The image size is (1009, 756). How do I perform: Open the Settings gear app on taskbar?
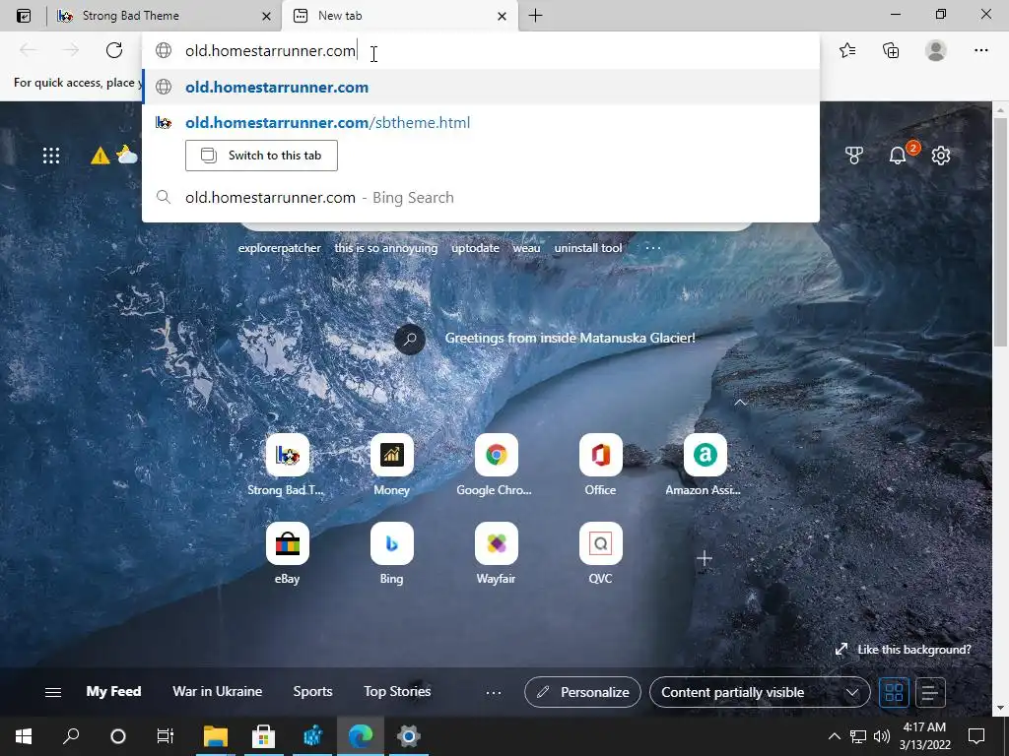click(409, 736)
